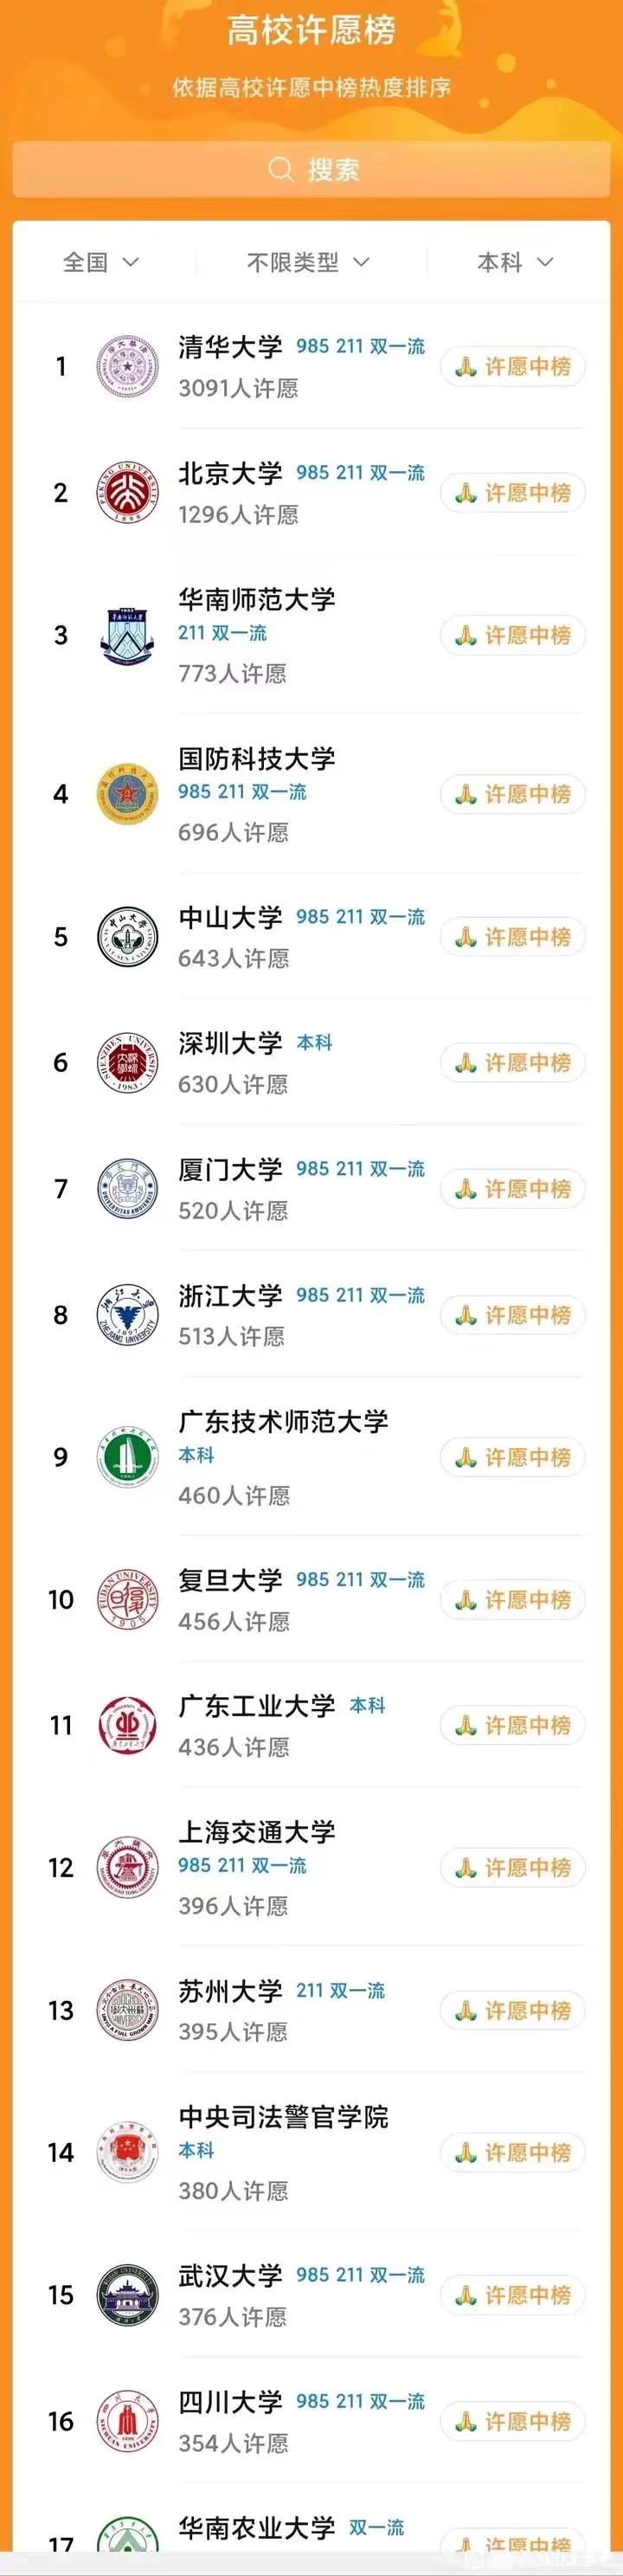
Task: Open the Sun Yat-sen University emblem
Action: pos(127,937)
